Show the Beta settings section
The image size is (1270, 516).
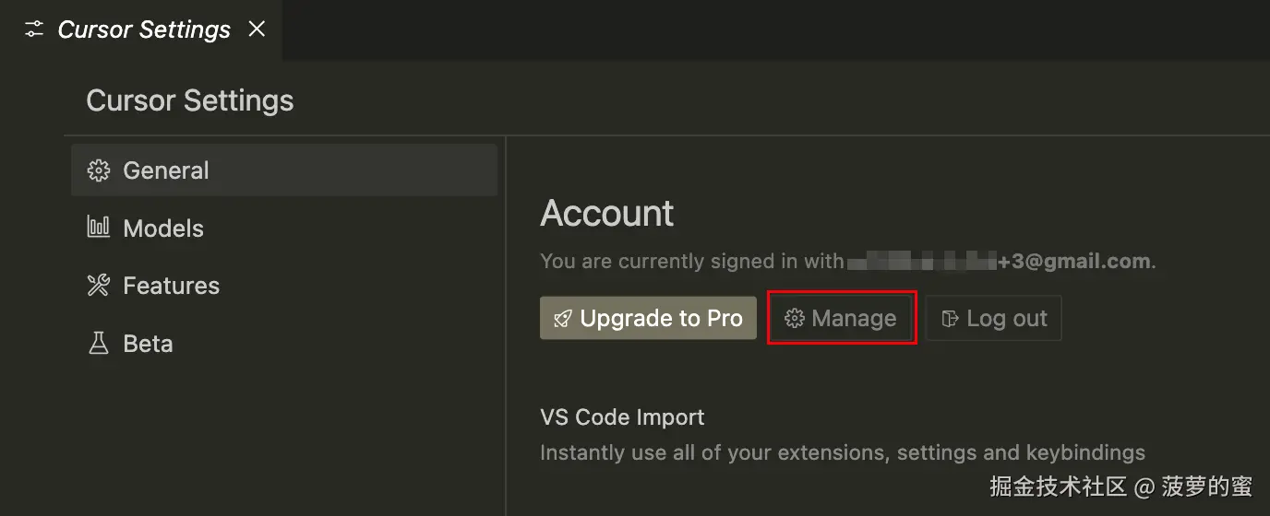(149, 344)
